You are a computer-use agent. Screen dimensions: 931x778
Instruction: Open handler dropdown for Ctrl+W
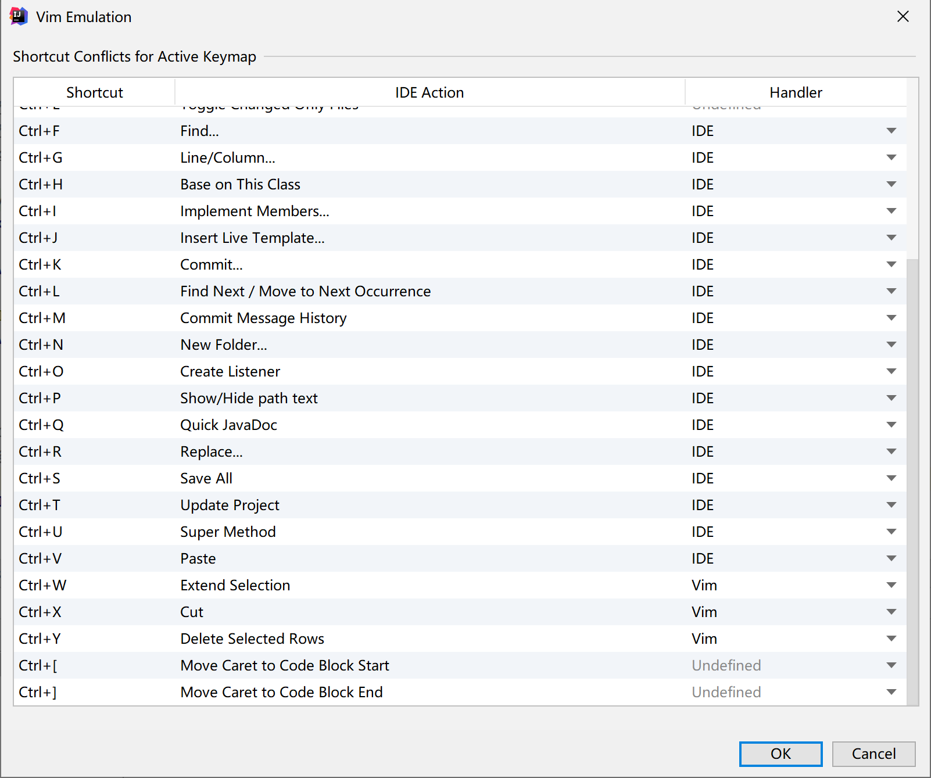tap(891, 585)
